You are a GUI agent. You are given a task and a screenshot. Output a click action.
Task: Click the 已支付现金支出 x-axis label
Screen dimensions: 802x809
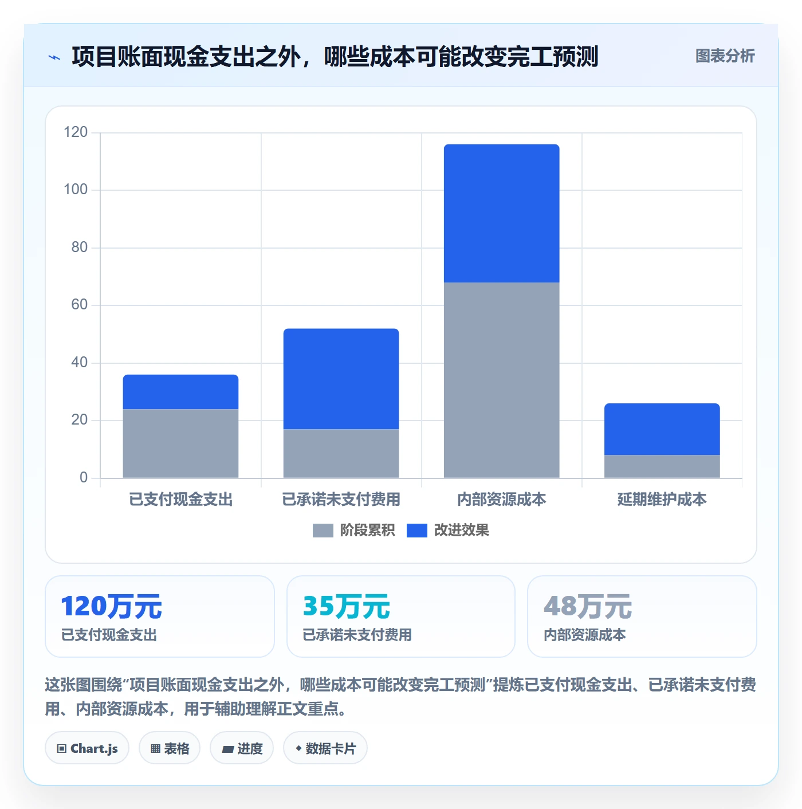pyautogui.click(x=180, y=500)
